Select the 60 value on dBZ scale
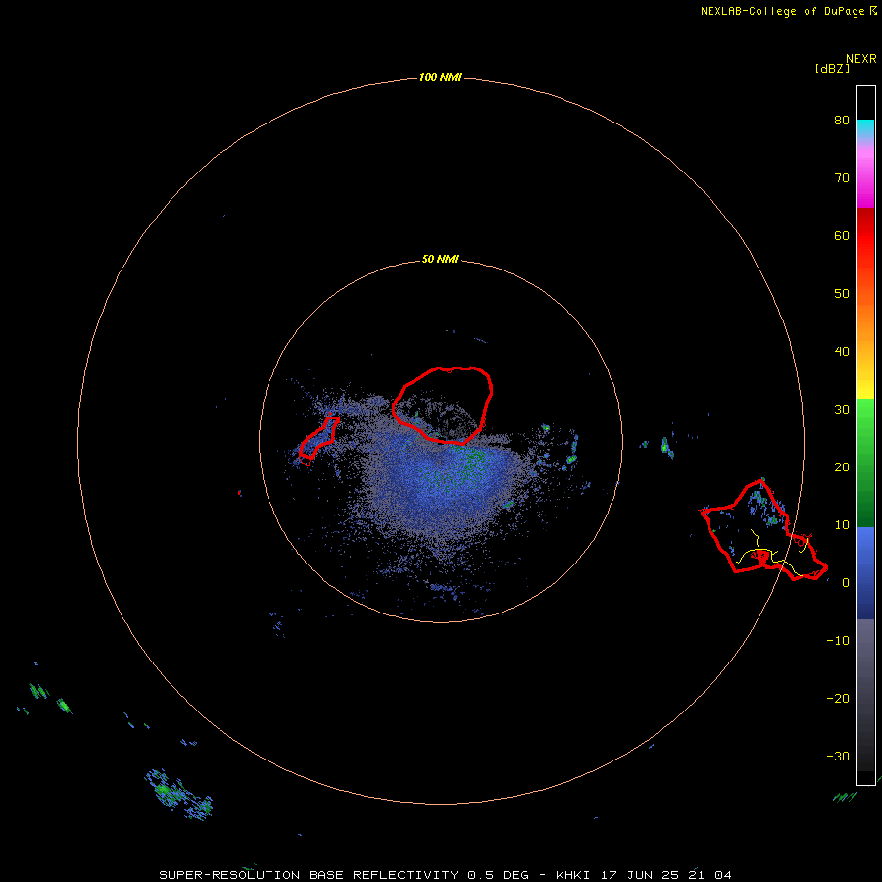 842,235
